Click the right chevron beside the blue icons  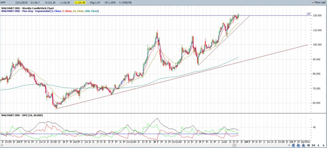[x=289, y=145]
